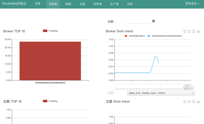204x124 pixels.
Task: Toggle blue 555ff0862f68.555ff0862f68:0 series legend
Action: [x=164, y=36]
